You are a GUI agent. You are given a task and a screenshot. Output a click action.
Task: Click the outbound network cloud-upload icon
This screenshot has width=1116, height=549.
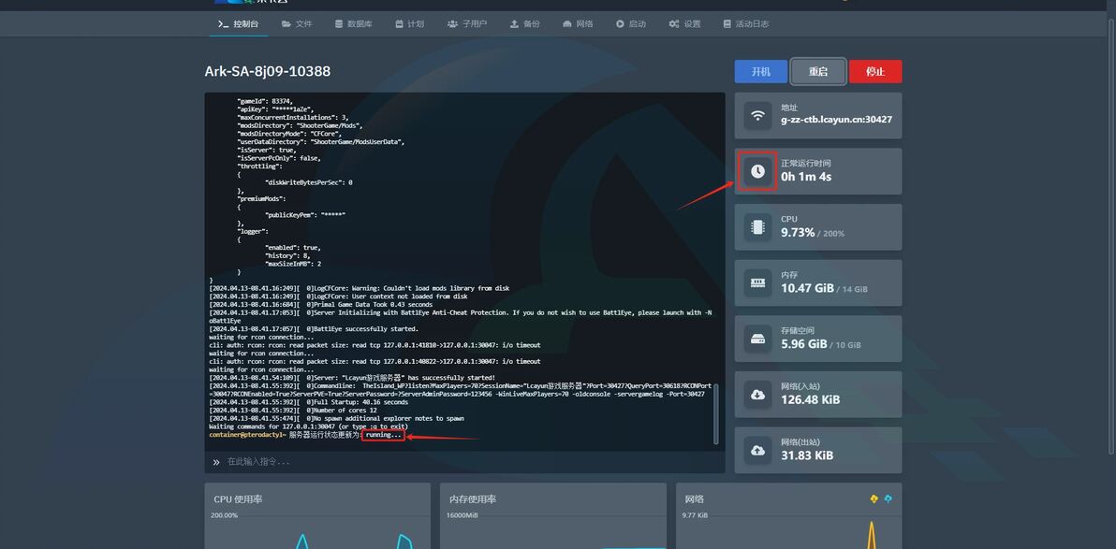(757, 451)
